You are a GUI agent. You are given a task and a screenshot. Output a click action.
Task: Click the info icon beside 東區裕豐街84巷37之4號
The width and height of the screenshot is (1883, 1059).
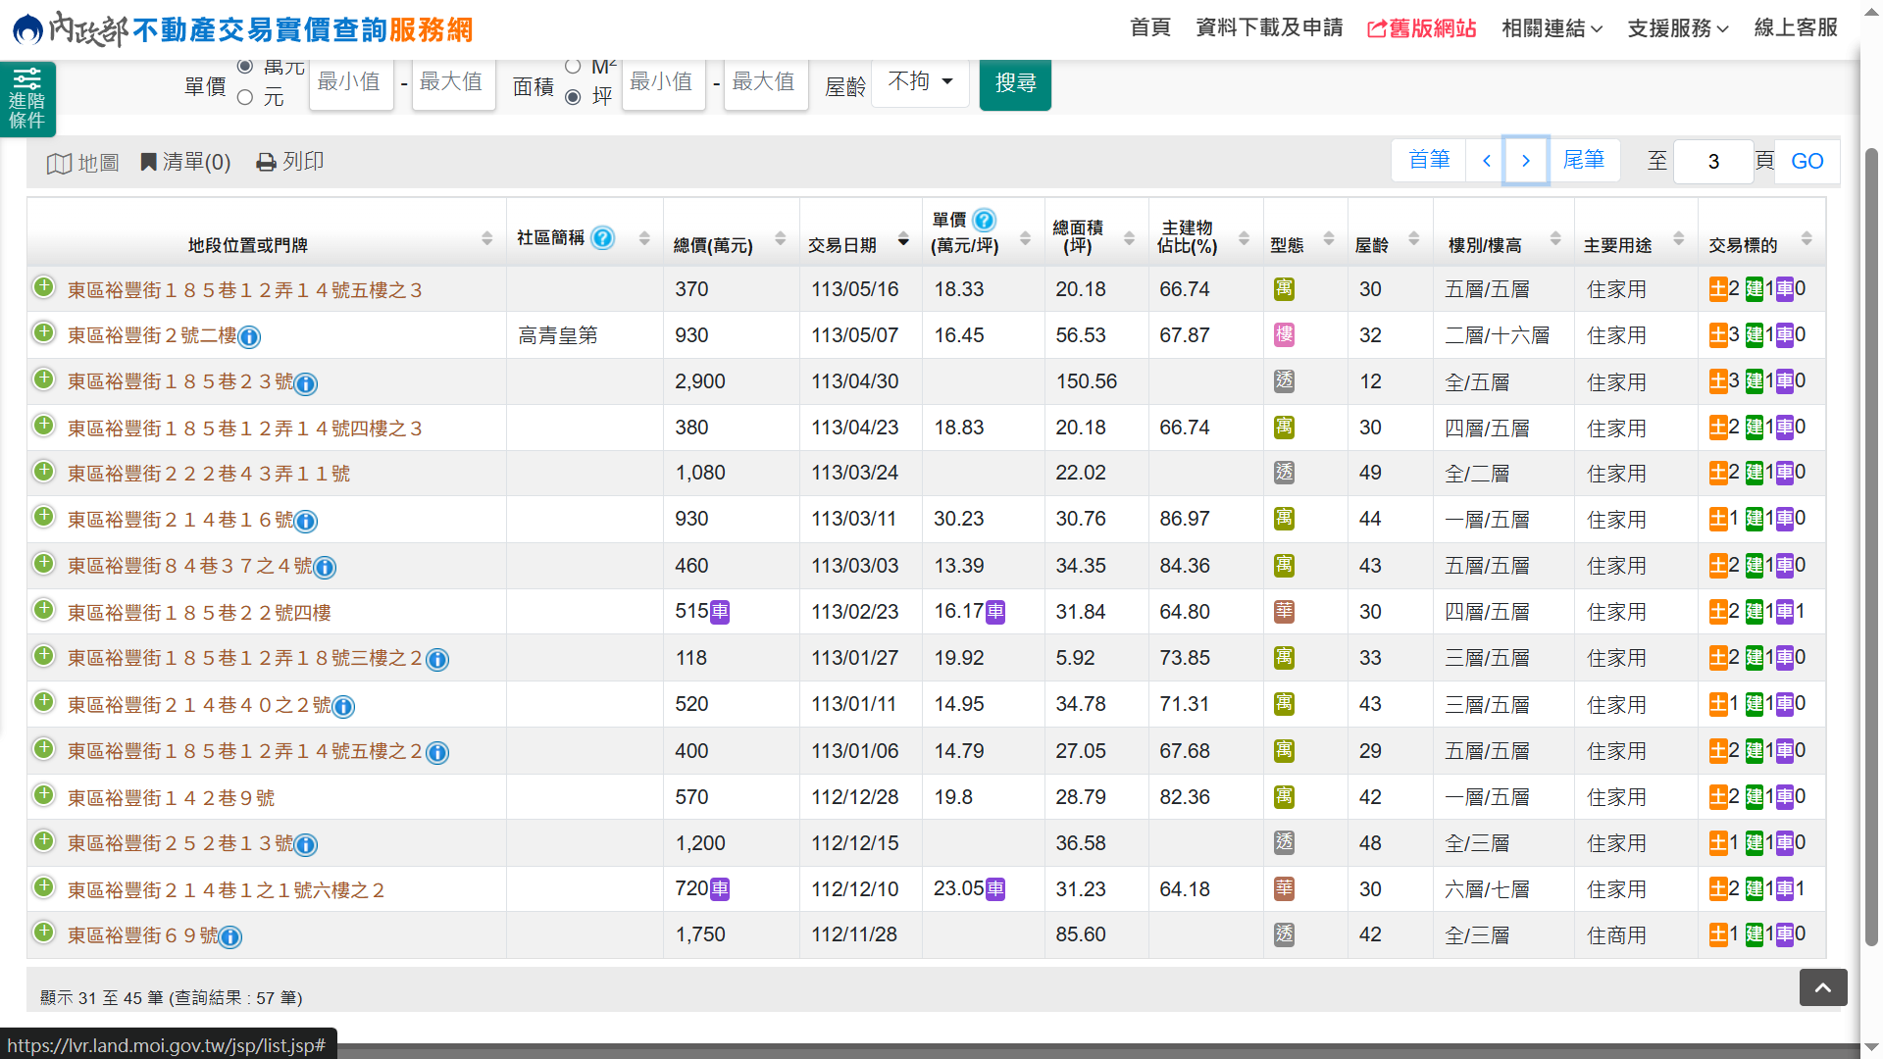(x=325, y=567)
